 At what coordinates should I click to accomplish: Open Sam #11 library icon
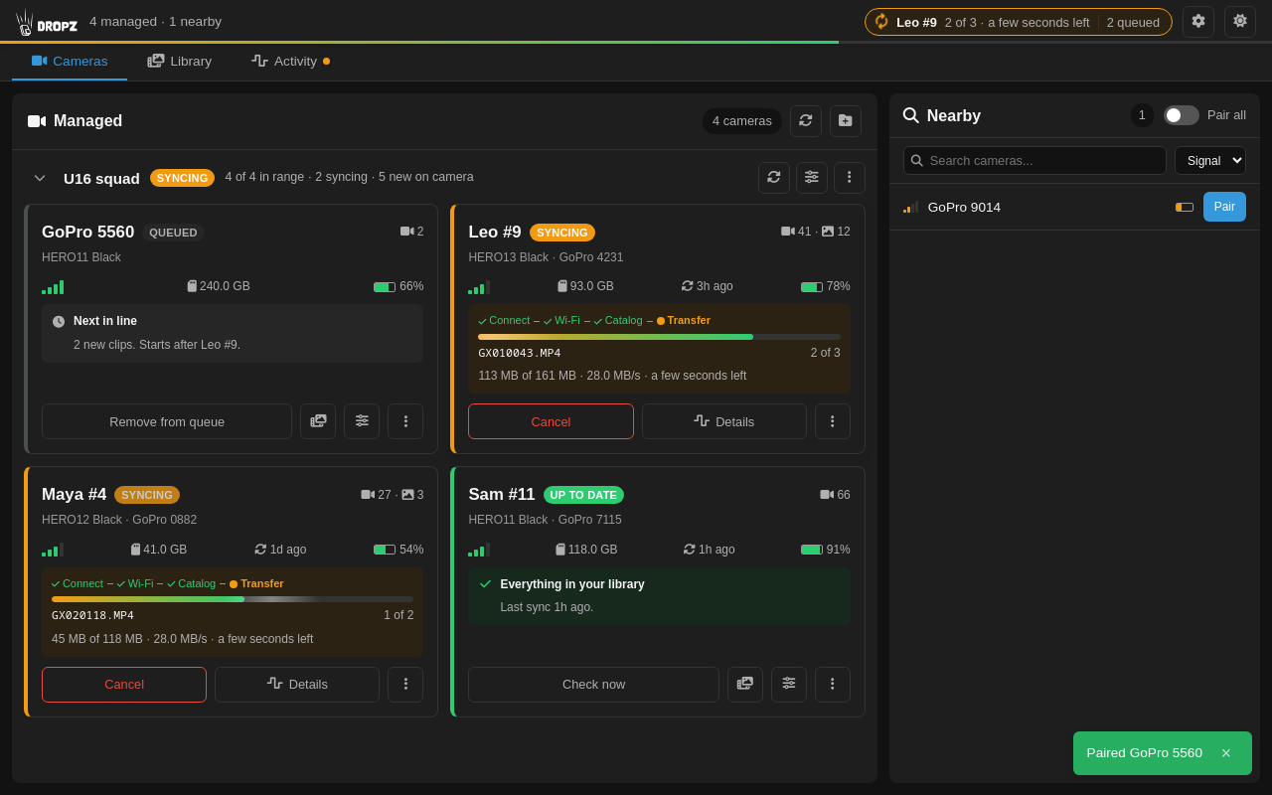(x=745, y=685)
